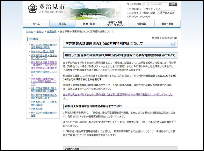The height and width of the screenshot is (151, 204).
Task: Click the 検索 search button
Action: 173,4
